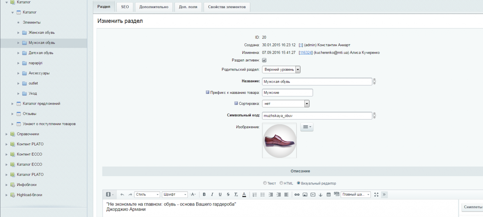Insert an image into the description

click(x=305, y=195)
